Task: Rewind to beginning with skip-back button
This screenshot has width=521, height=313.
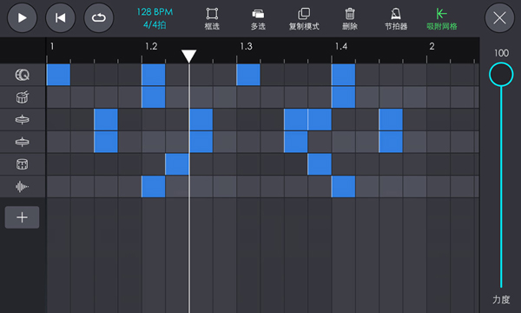Action: tap(60, 17)
